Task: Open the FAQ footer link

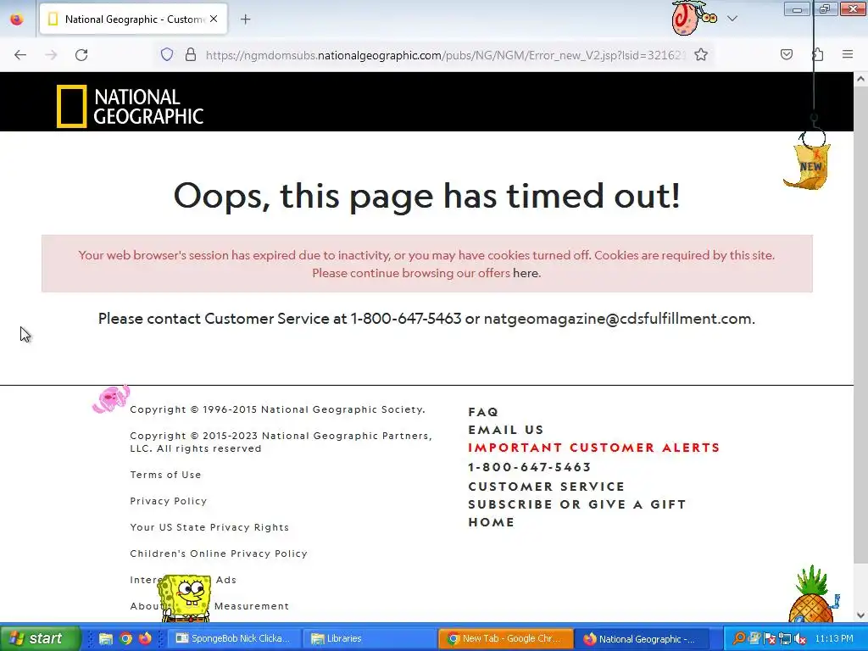Action: (483, 412)
